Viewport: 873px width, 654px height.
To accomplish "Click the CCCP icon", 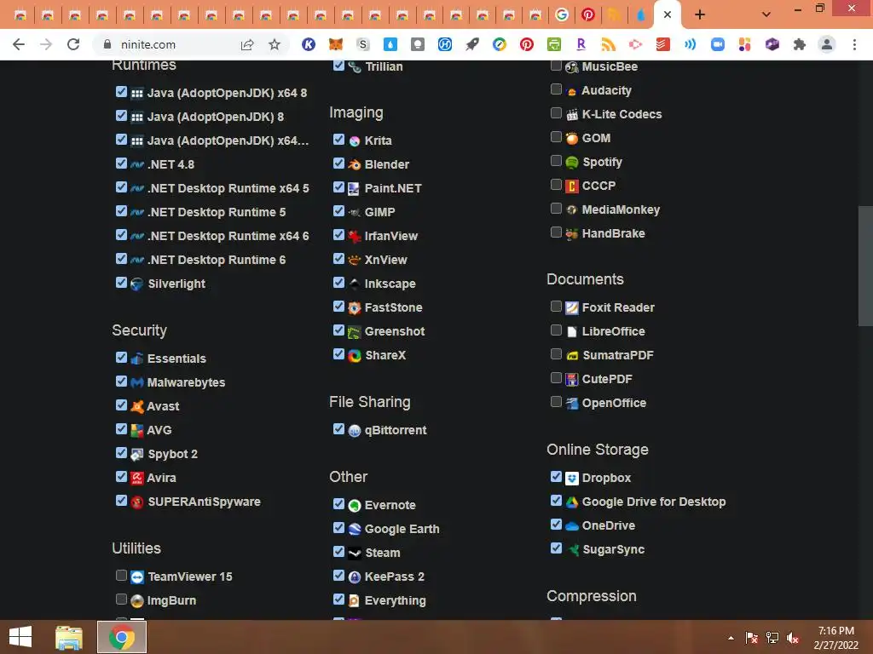I will [572, 186].
